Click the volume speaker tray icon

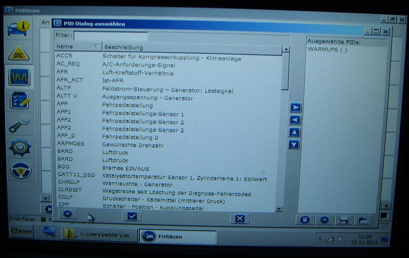coord(341,239)
